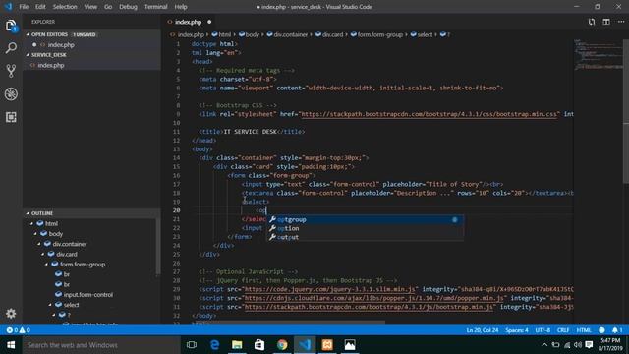
Task: Collapse the html node in Outline
Action: (x=32, y=223)
